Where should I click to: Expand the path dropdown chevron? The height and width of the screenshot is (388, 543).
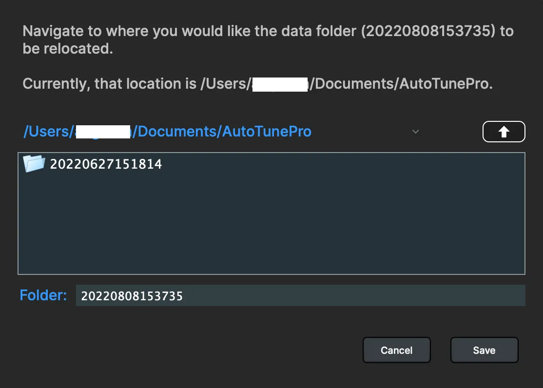tap(416, 132)
